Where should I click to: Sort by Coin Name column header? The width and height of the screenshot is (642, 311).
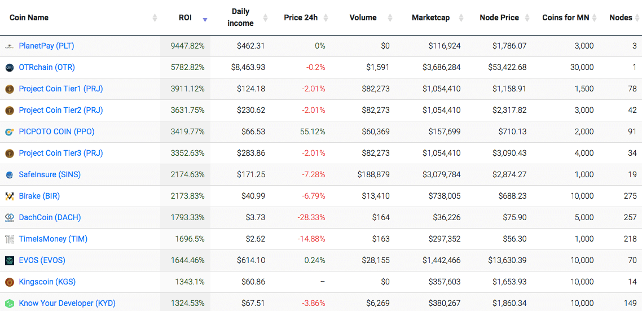pyautogui.click(x=29, y=17)
